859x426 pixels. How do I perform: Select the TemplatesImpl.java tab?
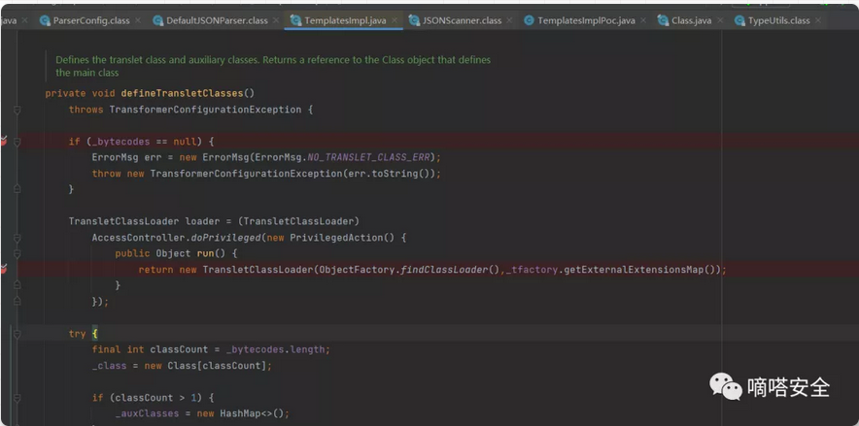click(345, 20)
